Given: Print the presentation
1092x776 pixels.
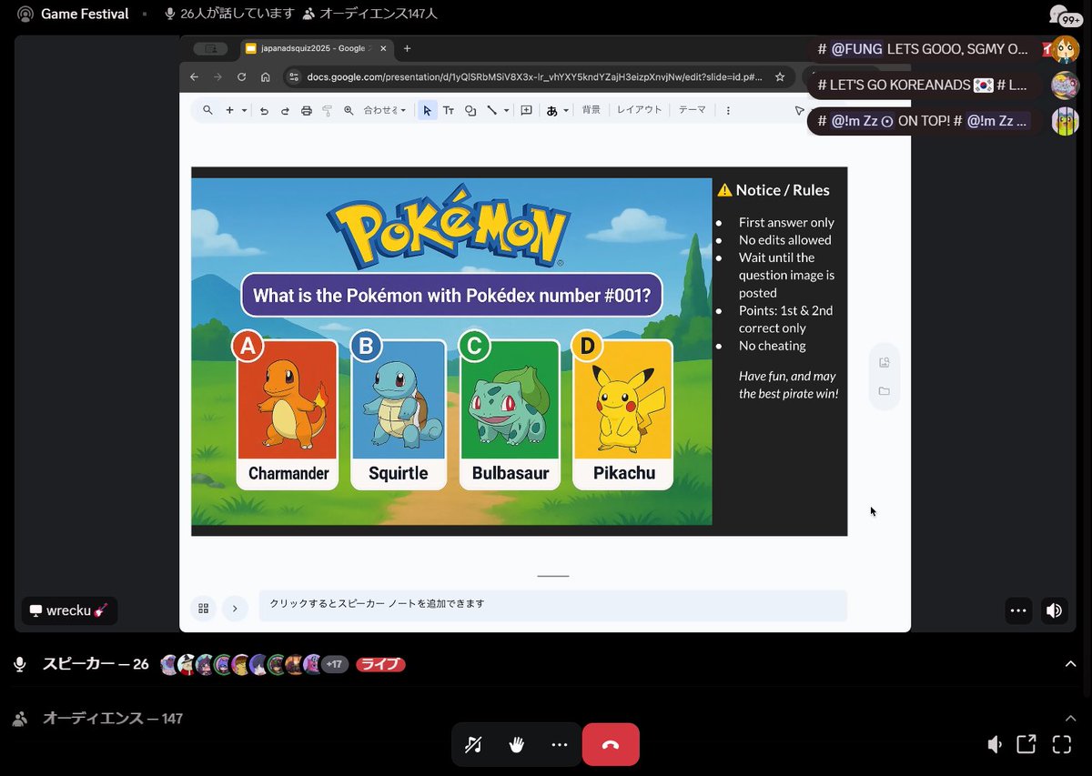Looking at the screenshot, I should [x=306, y=110].
